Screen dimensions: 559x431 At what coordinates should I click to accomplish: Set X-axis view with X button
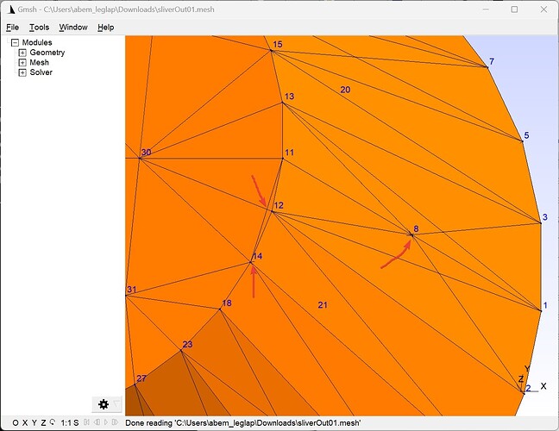coord(25,422)
